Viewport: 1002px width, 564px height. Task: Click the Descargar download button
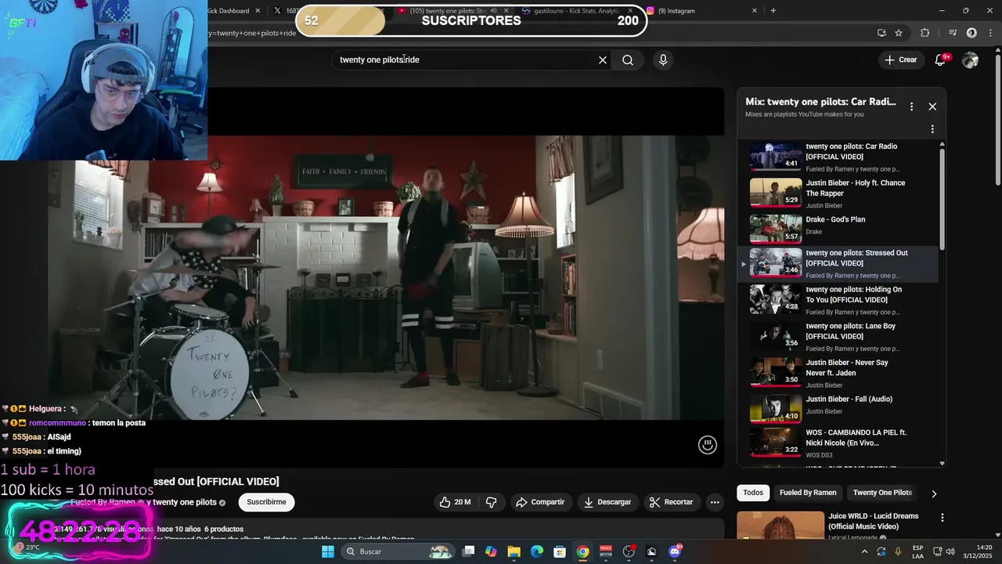(x=607, y=502)
